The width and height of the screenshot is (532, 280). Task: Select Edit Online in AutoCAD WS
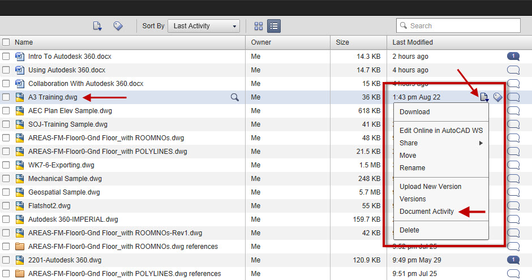pyautogui.click(x=441, y=131)
